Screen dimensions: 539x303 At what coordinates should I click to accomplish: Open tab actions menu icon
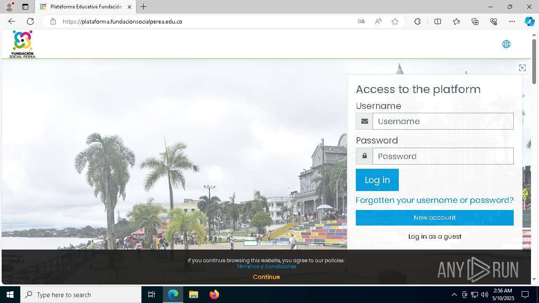point(25,7)
